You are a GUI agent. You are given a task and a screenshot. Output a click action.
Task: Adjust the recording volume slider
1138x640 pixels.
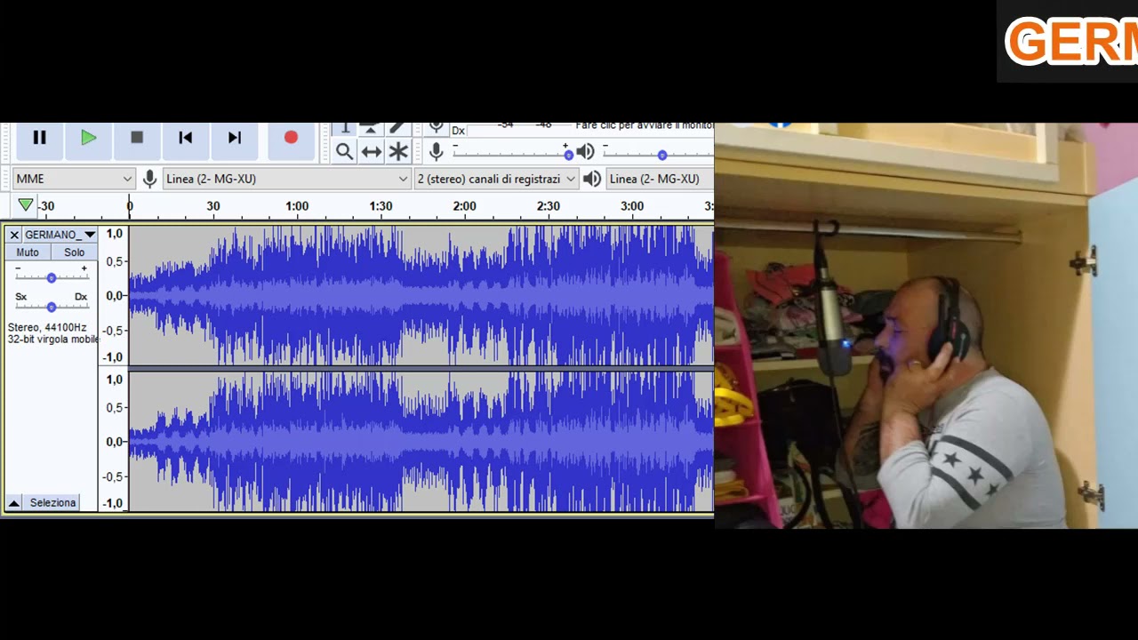click(x=511, y=155)
